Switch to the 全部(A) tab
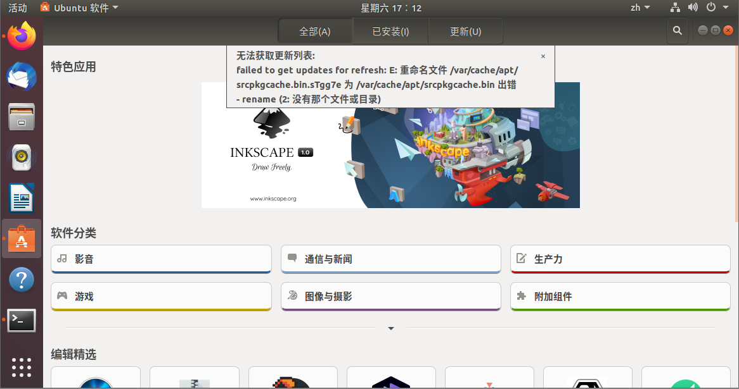The height and width of the screenshot is (389, 739). click(x=315, y=32)
